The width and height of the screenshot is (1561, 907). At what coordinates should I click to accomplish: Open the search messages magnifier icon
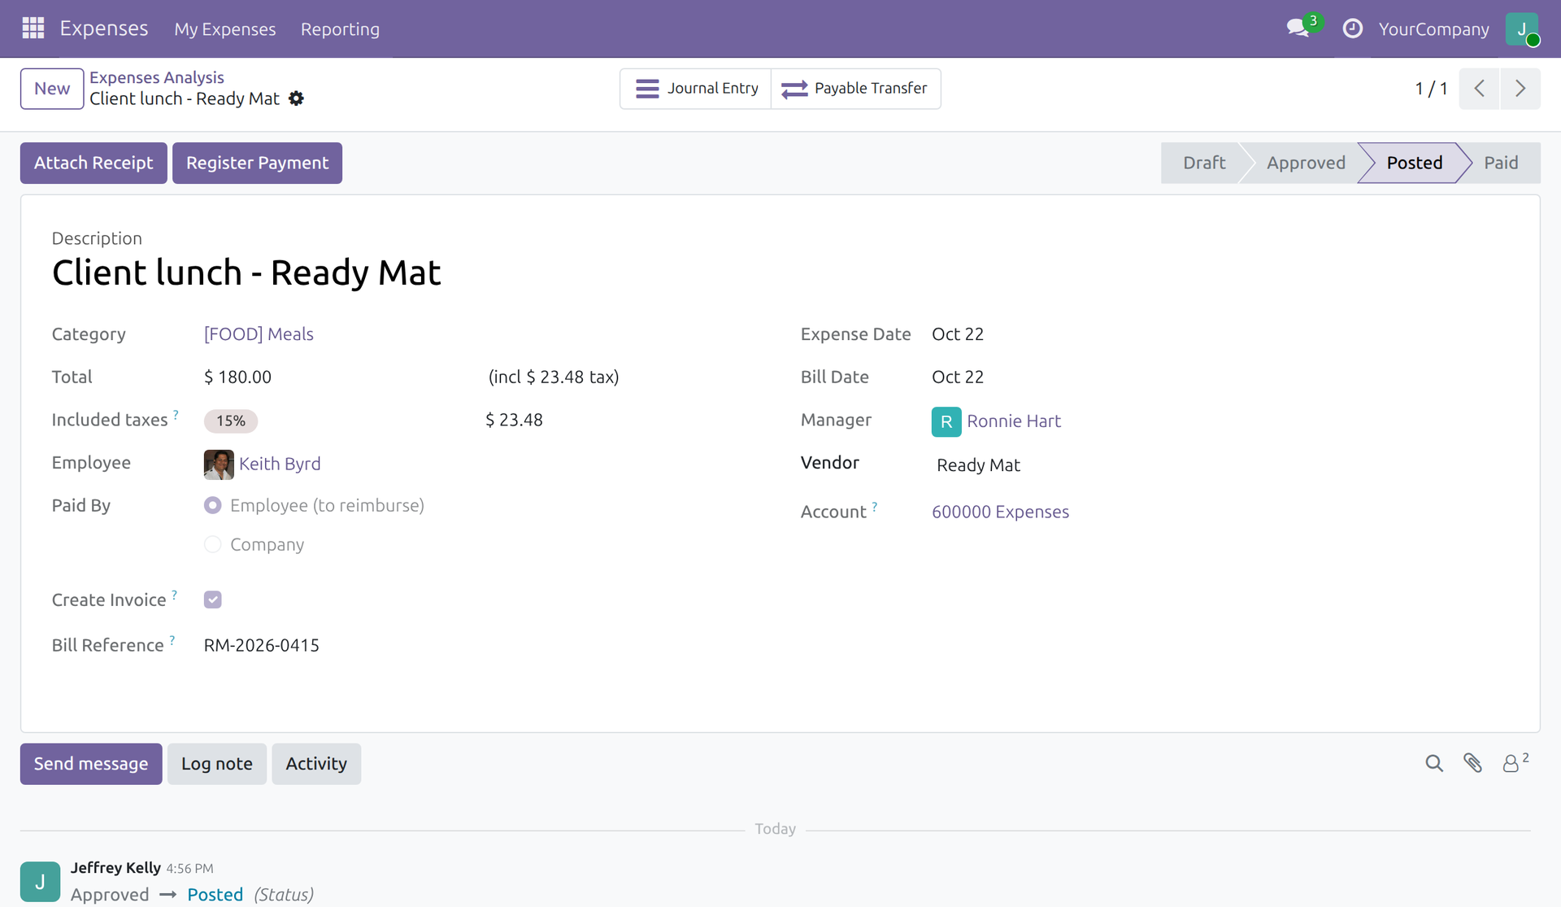1434,763
